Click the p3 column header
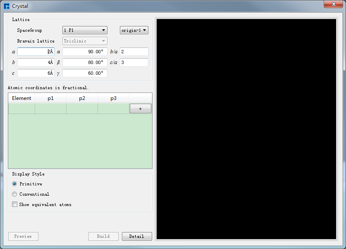This screenshot has width=346, height=249. 113,98
